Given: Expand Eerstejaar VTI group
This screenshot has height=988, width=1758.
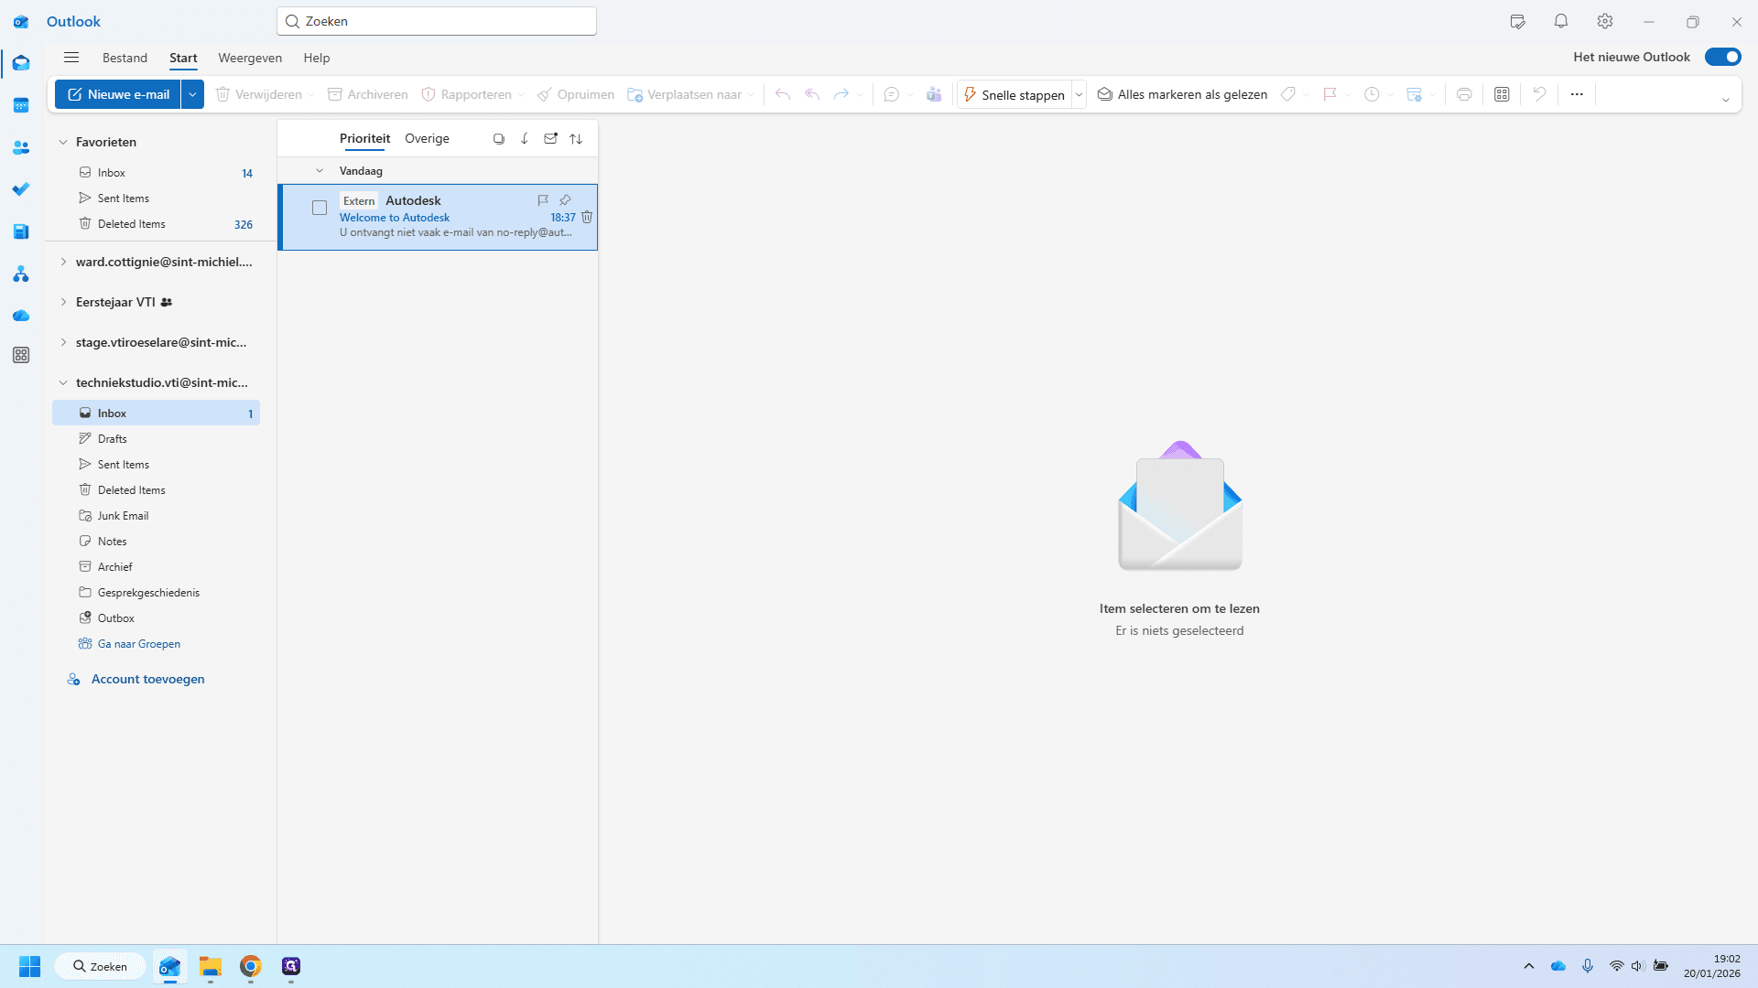Looking at the screenshot, I should click(x=63, y=302).
